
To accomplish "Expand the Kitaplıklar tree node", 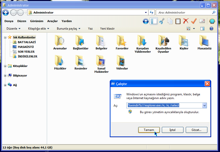I will point(5,66).
